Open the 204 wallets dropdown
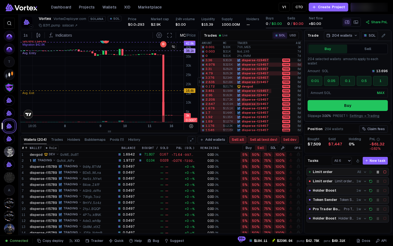This screenshot has width=393, height=246. 342,36
